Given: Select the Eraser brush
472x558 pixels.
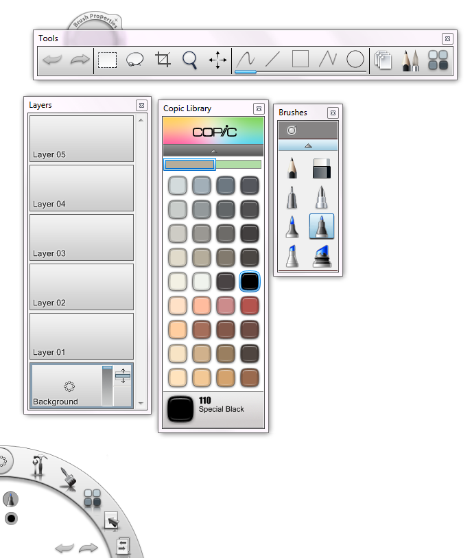Looking at the screenshot, I should coord(322,168).
